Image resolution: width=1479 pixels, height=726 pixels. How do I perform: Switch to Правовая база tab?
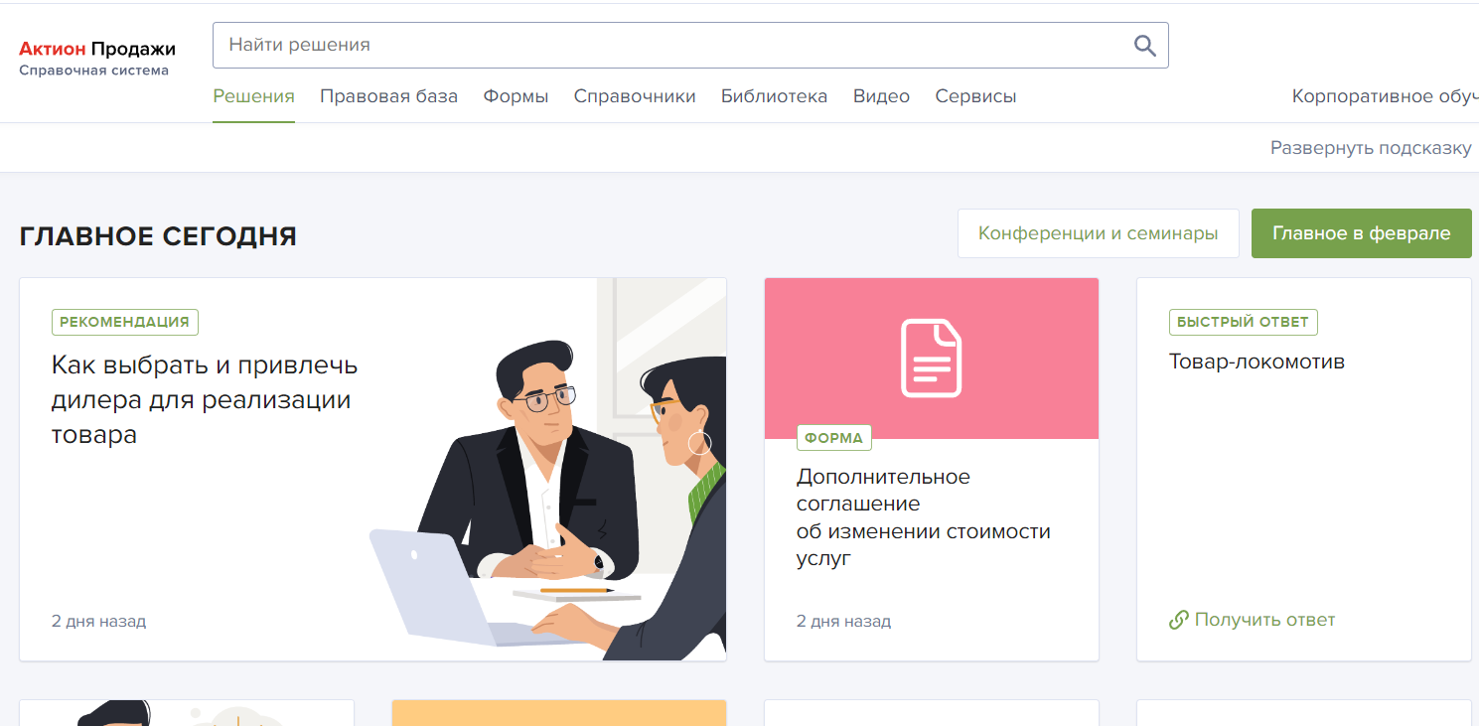click(x=388, y=97)
